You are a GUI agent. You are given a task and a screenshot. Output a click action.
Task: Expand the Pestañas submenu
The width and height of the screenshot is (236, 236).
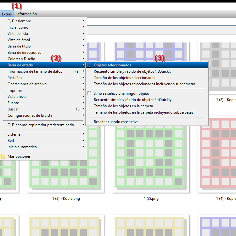(x=43, y=78)
